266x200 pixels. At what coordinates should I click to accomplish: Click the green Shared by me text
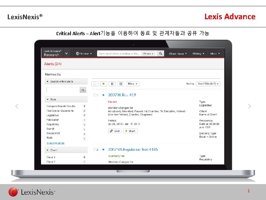(x=116, y=156)
